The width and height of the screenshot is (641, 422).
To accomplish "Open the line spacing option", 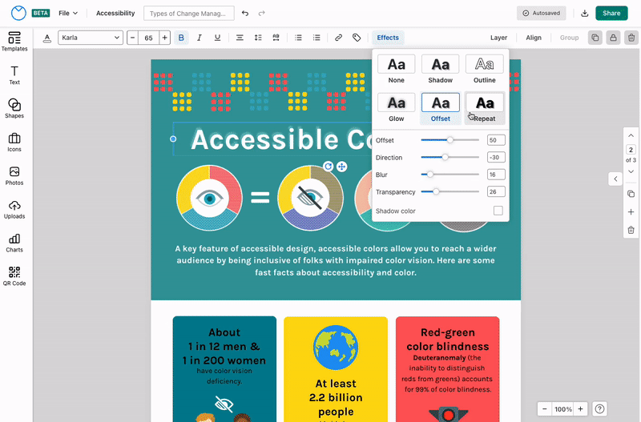I will [258, 38].
